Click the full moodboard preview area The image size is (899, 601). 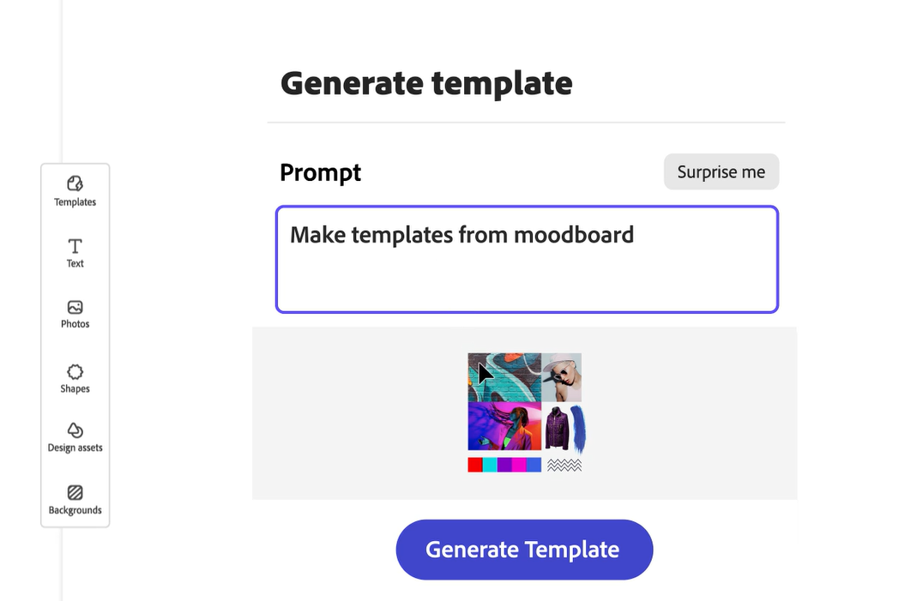pyautogui.click(x=525, y=412)
